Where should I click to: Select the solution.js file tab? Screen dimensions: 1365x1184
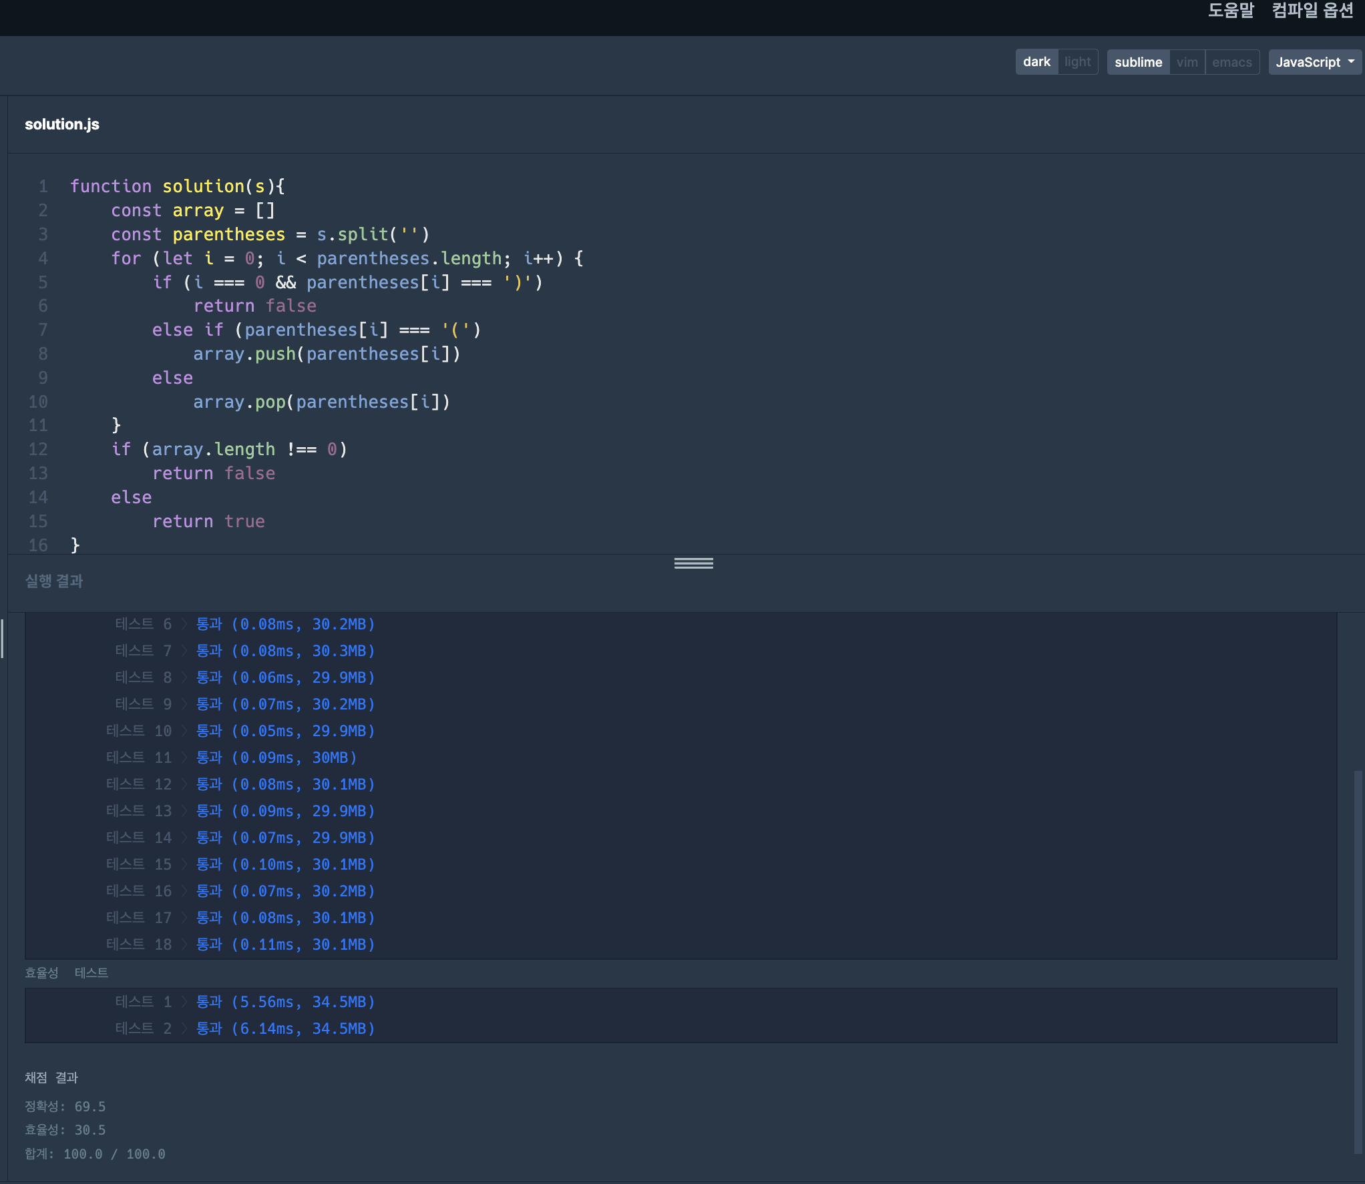[62, 124]
